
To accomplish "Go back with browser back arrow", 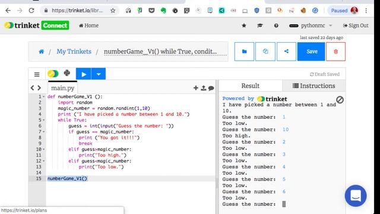I will pos(8,11).
